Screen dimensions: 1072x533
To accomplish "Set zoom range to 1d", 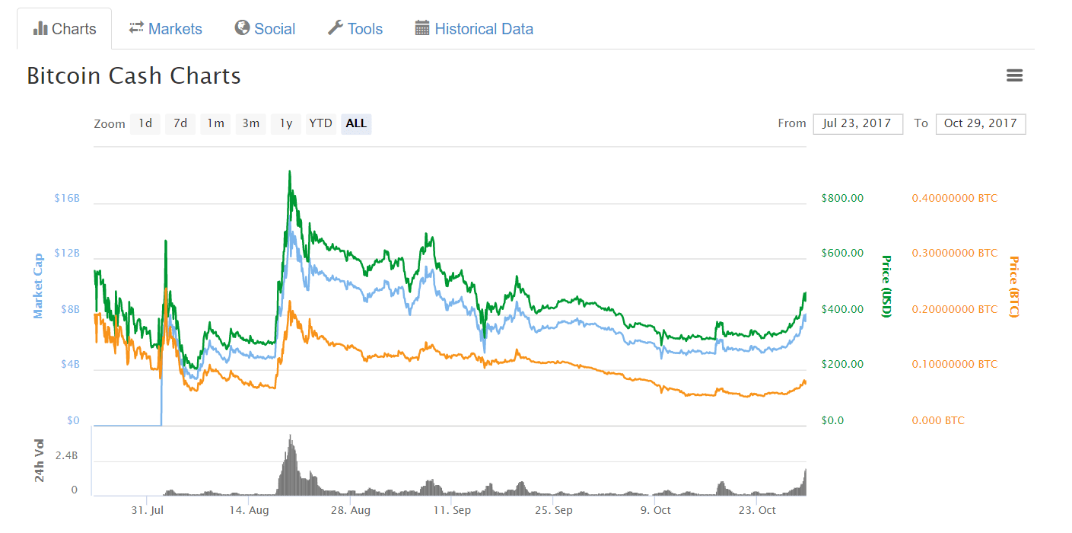I will pos(145,123).
